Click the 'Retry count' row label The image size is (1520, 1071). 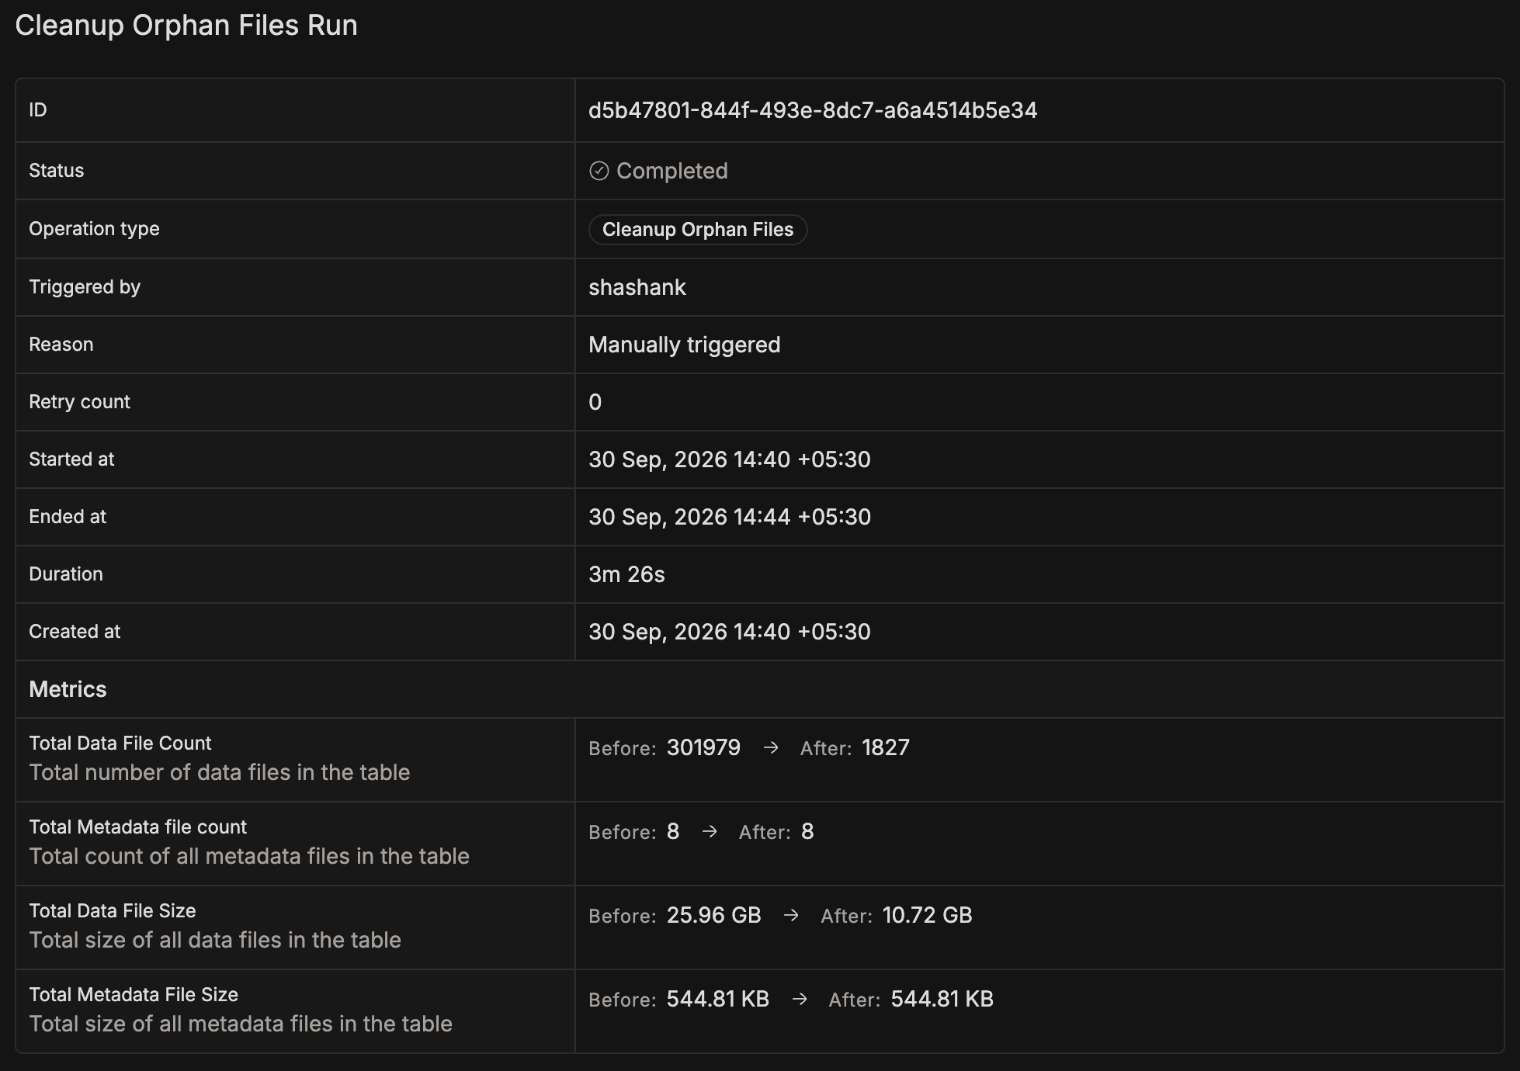tap(79, 402)
